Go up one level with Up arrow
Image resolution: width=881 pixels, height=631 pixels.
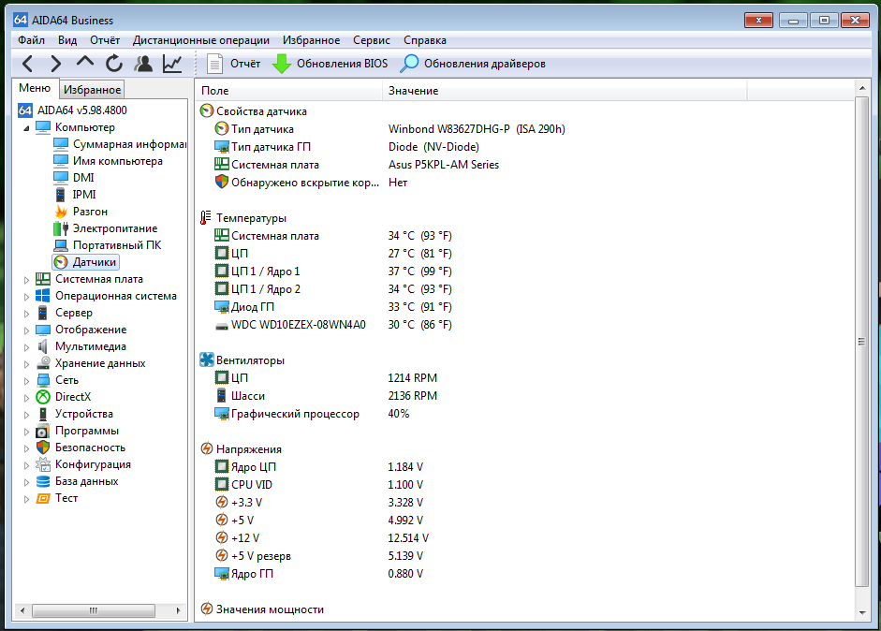[85, 64]
